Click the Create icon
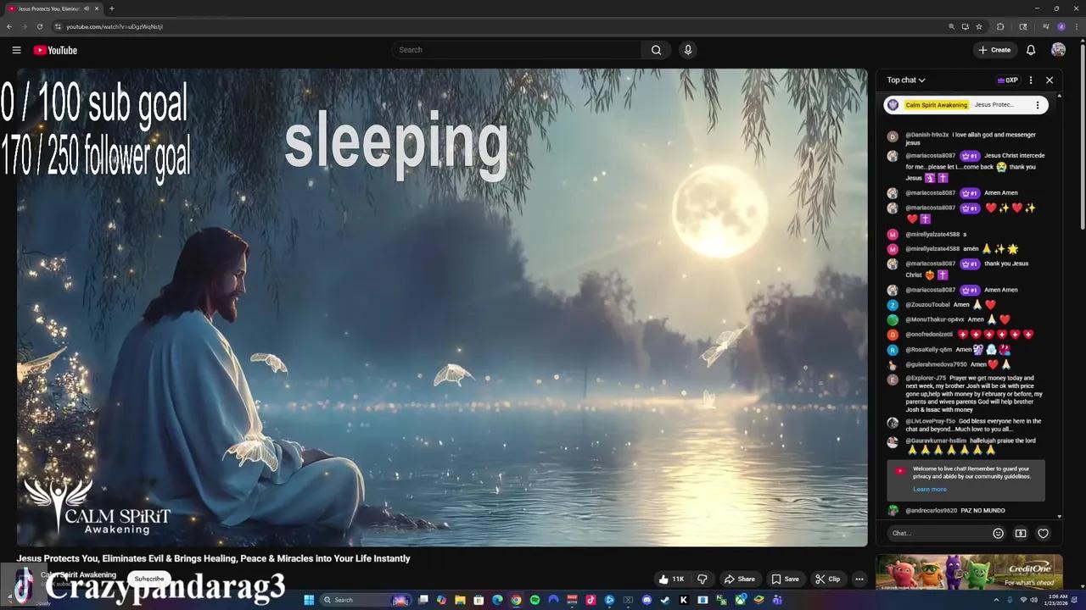Image resolution: width=1086 pixels, height=610 pixels. (x=994, y=50)
